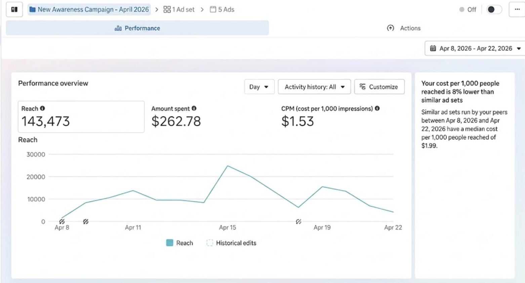
Task: Click the info icon beside CPM
Action: 377,108
